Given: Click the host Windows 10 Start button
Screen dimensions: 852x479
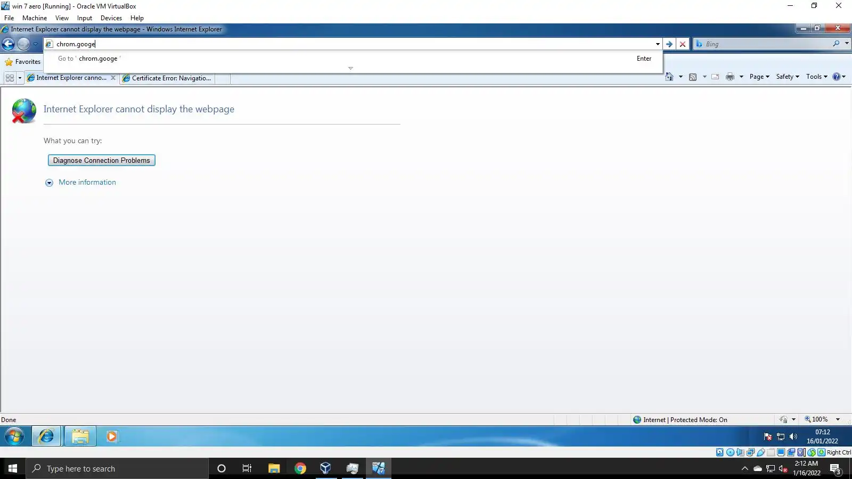Looking at the screenshot, I should click(x=13, y=468).
